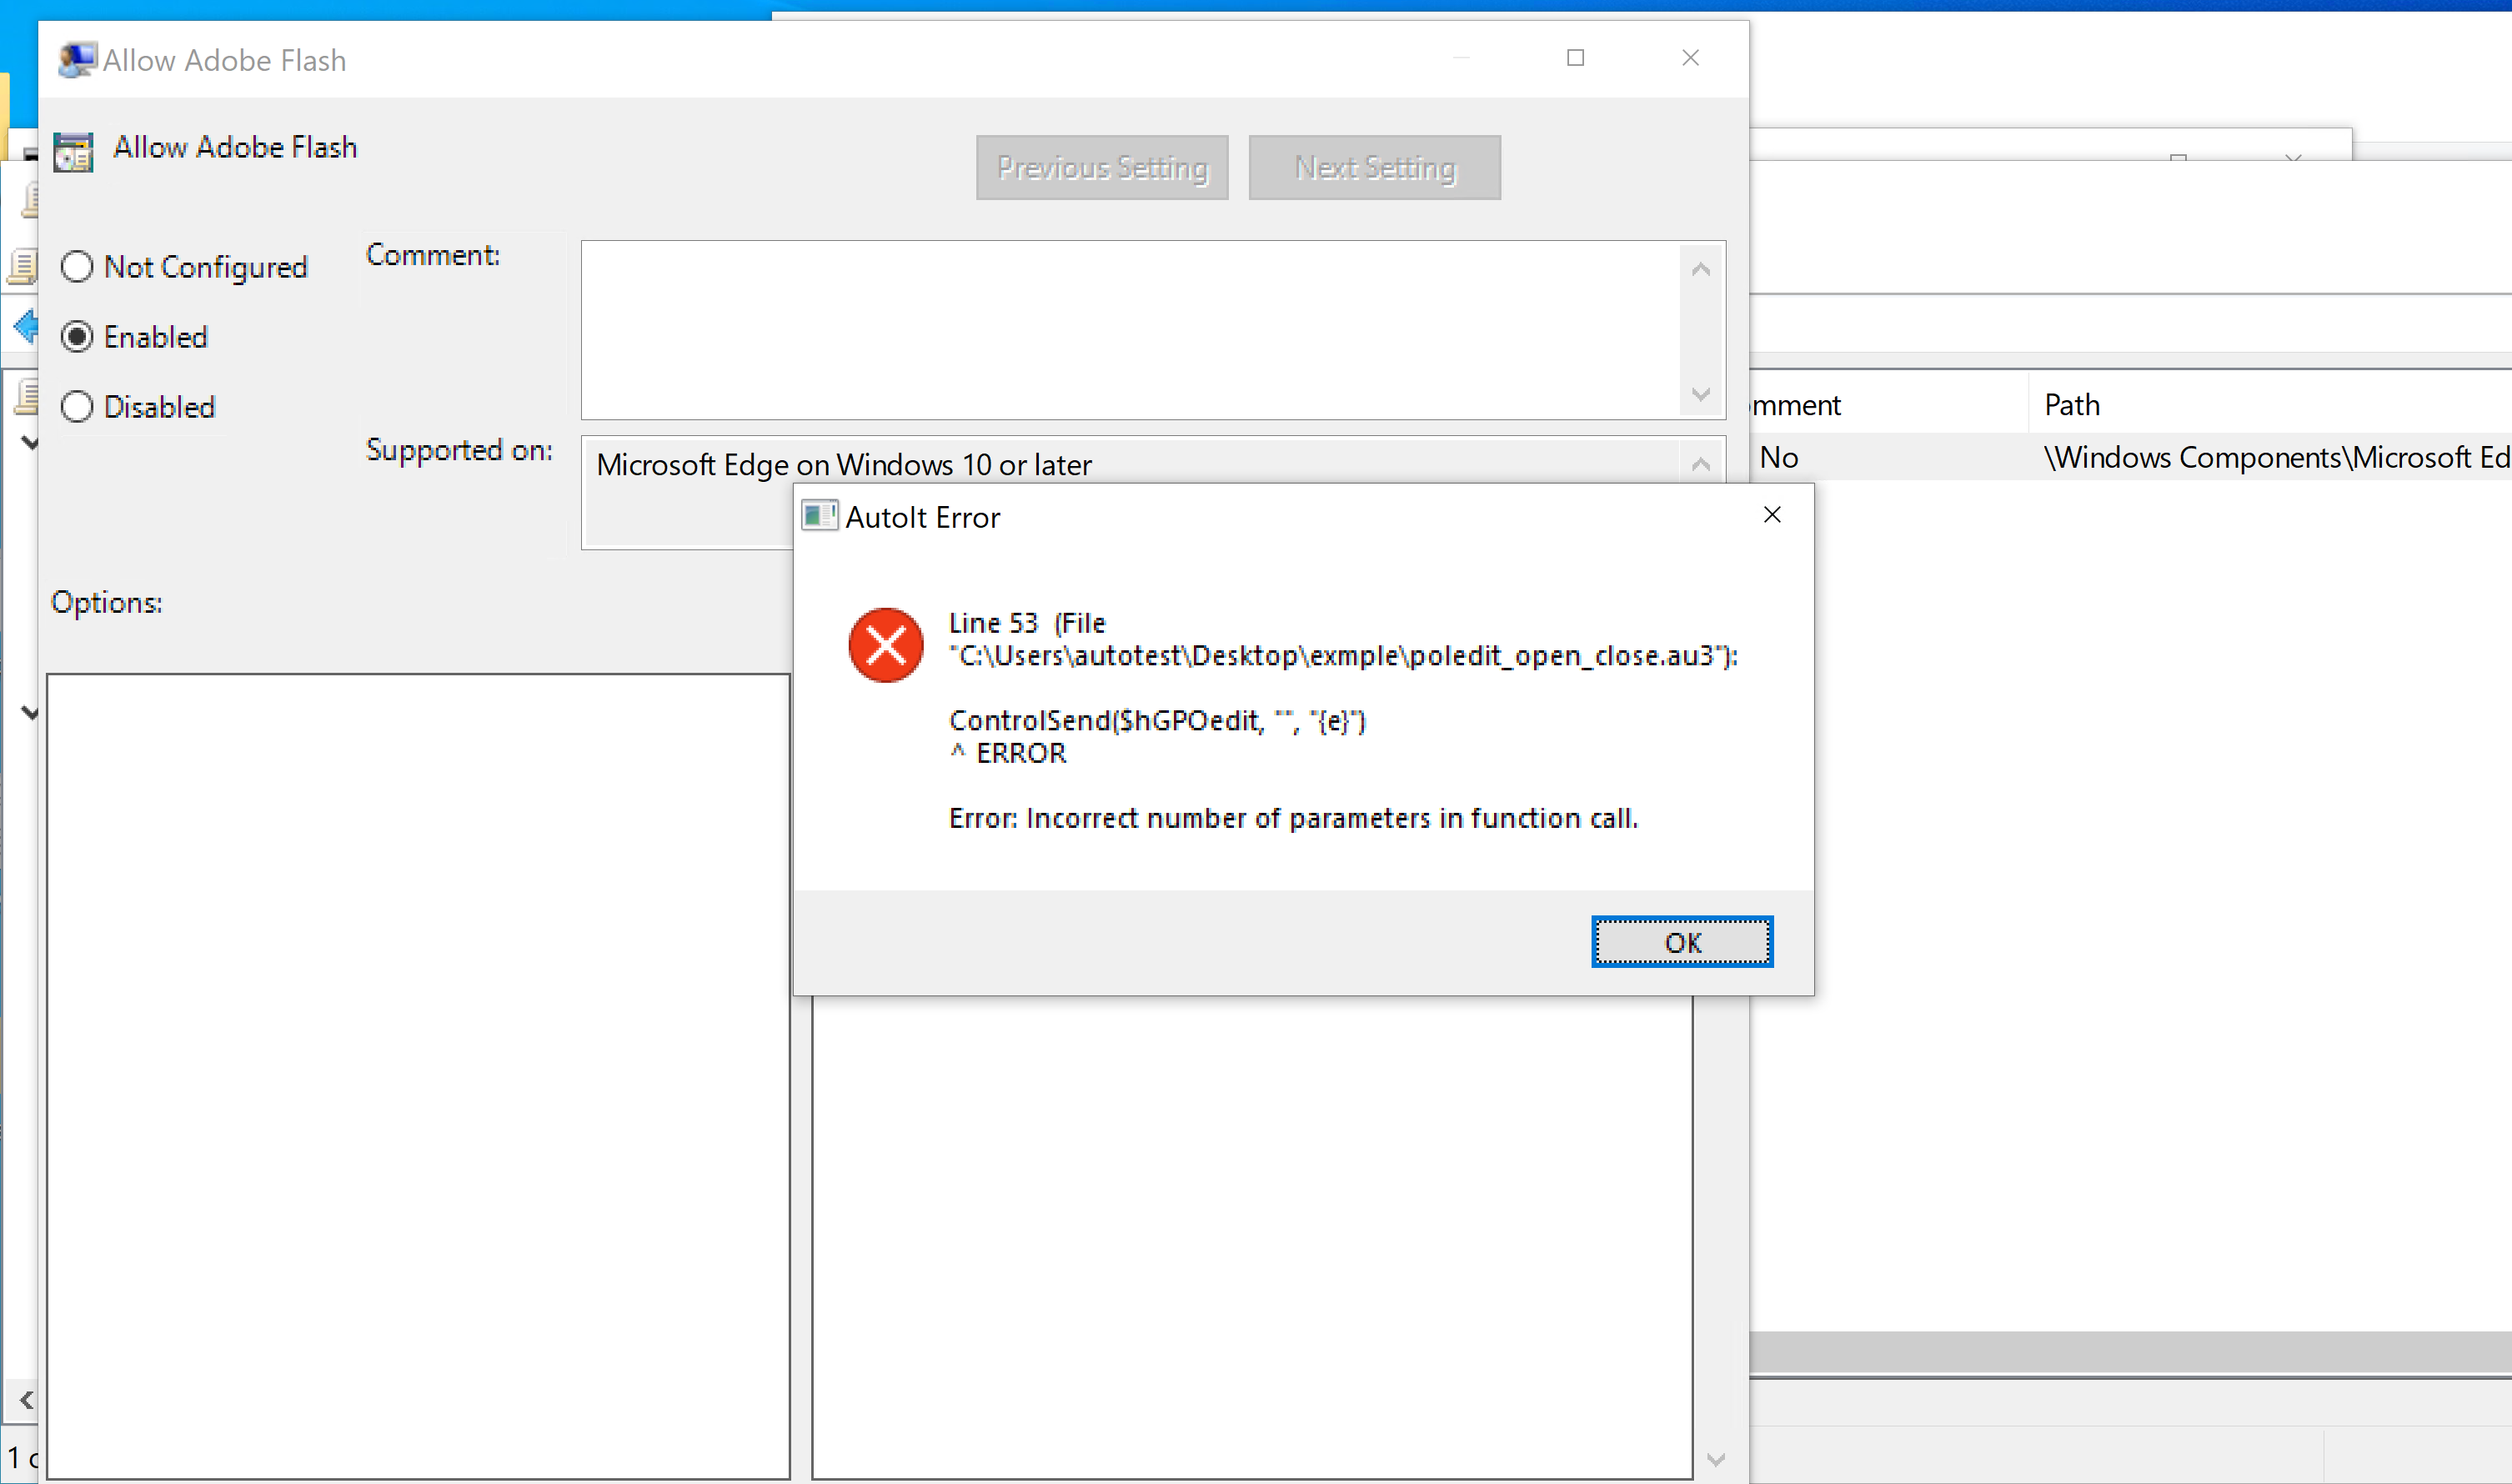Click the Allow Adobe Flash policy icon
2512x1484 pixels.
coord(73,153)
